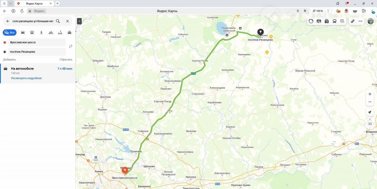
Task: Click 'Сбросить' to reset route
Action: coord(66,59)
